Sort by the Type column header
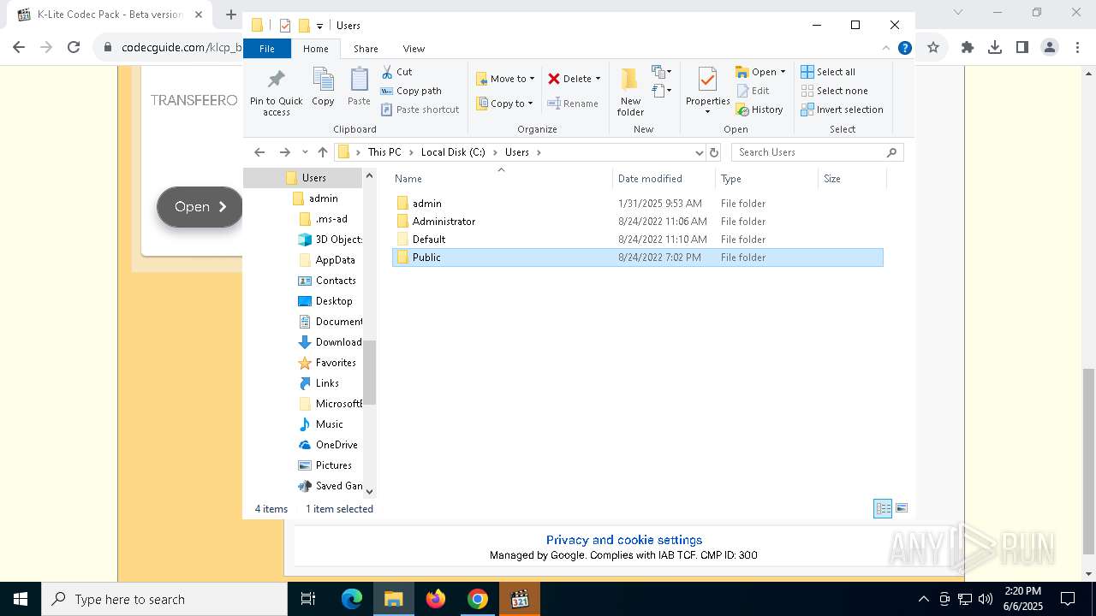The width and height of the screenshot is (1096, 616). (766, 179)
